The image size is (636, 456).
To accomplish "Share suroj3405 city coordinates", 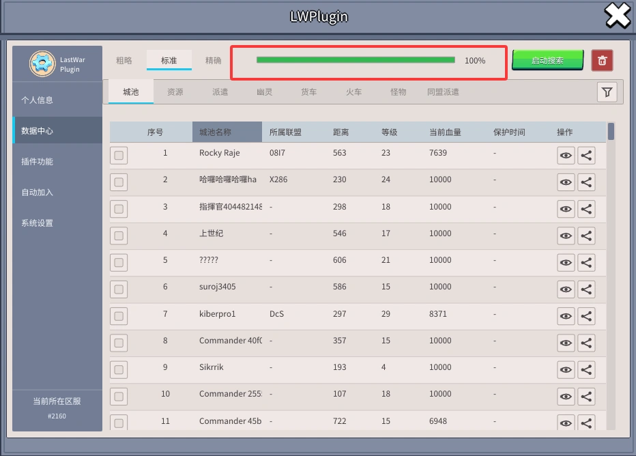I will coord(586,289).
